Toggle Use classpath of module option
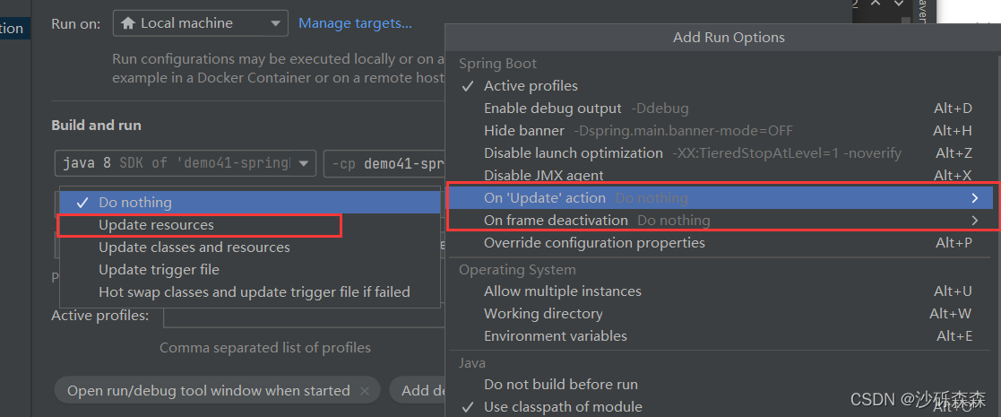1001x417 pixels. tap(720, 407)
